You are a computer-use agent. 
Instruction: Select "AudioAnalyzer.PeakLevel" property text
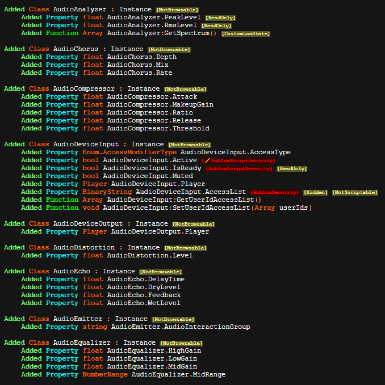154,17
